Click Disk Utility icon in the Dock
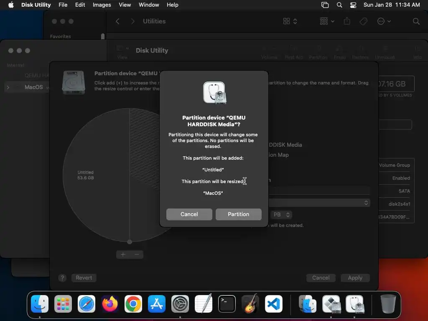Screen dimensions: 428x321 [354, 303]
